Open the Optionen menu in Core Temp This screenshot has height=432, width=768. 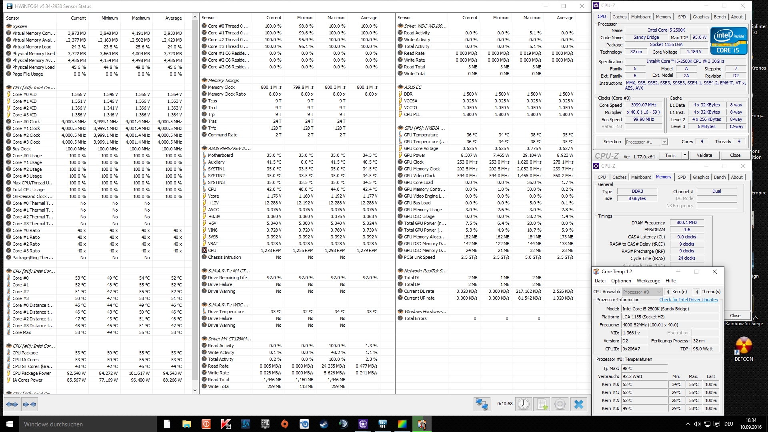pos(621,281)
